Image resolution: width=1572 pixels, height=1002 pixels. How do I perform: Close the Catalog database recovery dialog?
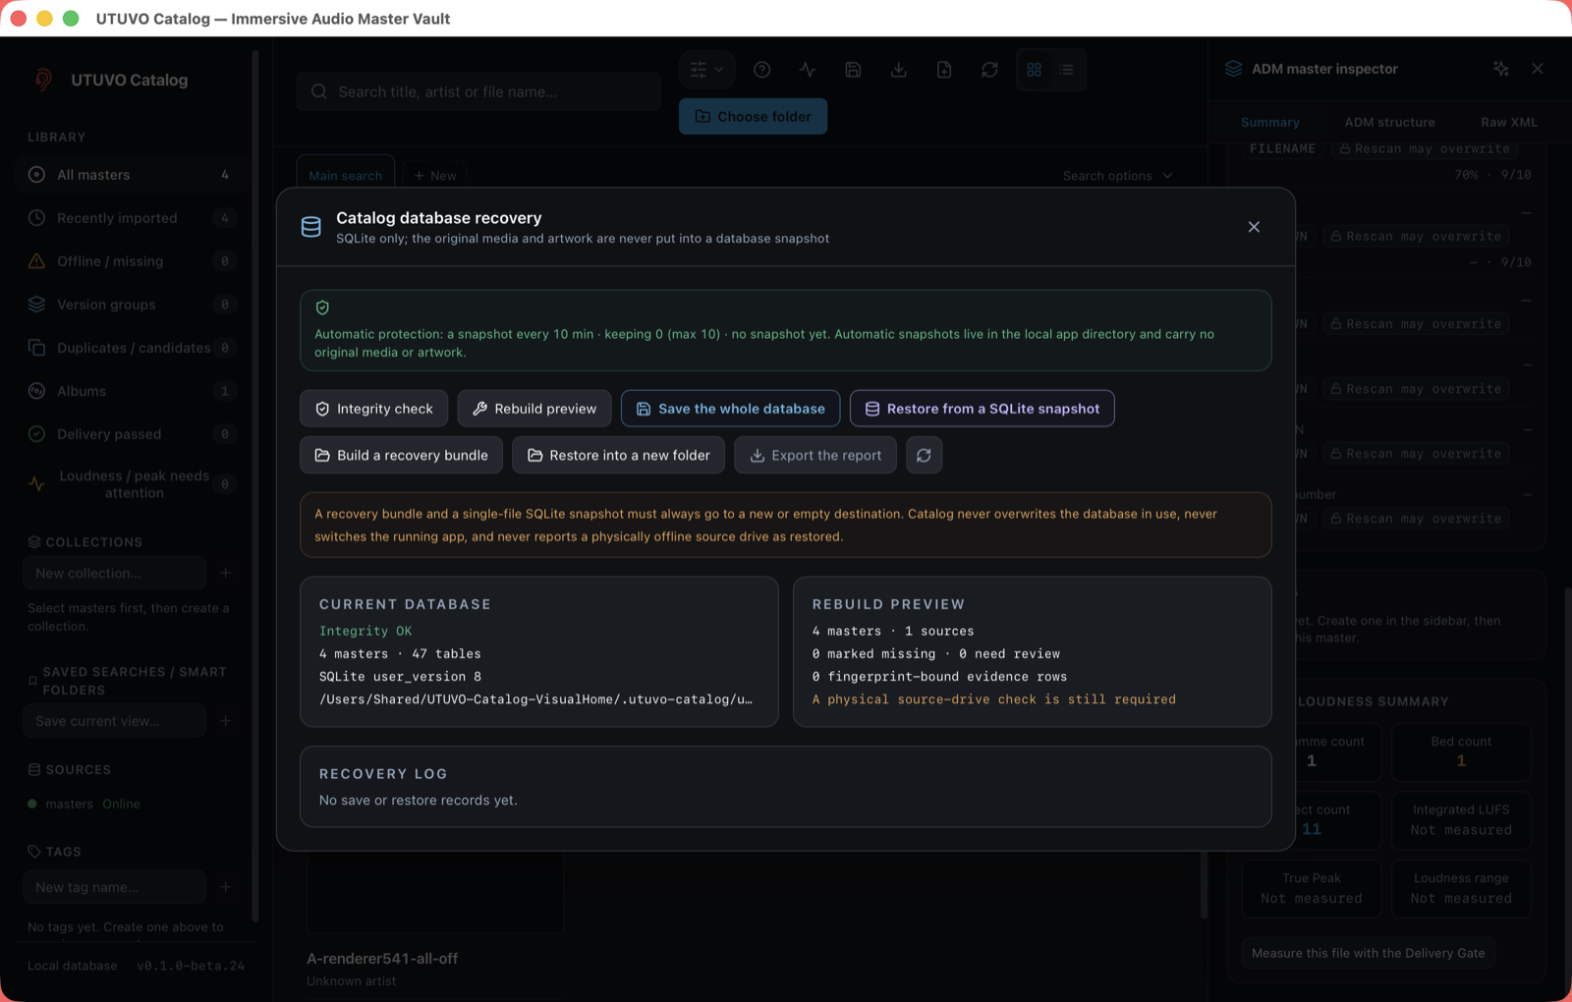click(x=1254, y=227)
